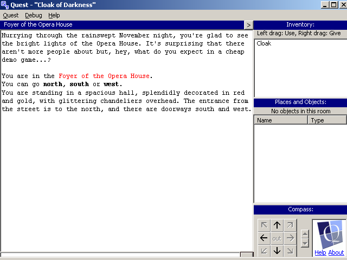The height and width of the screenshot is (260, 347).
Task: Open the About link
Action: [336, 252]
